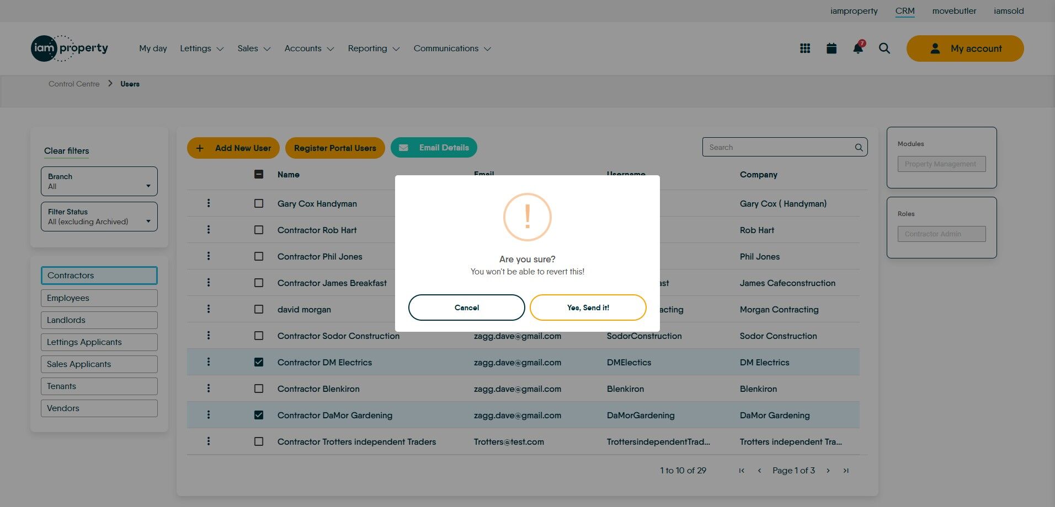This screenshot has width=1055, height=507.
Task: Switch to iamsold top link
Action: [1009, 11]
